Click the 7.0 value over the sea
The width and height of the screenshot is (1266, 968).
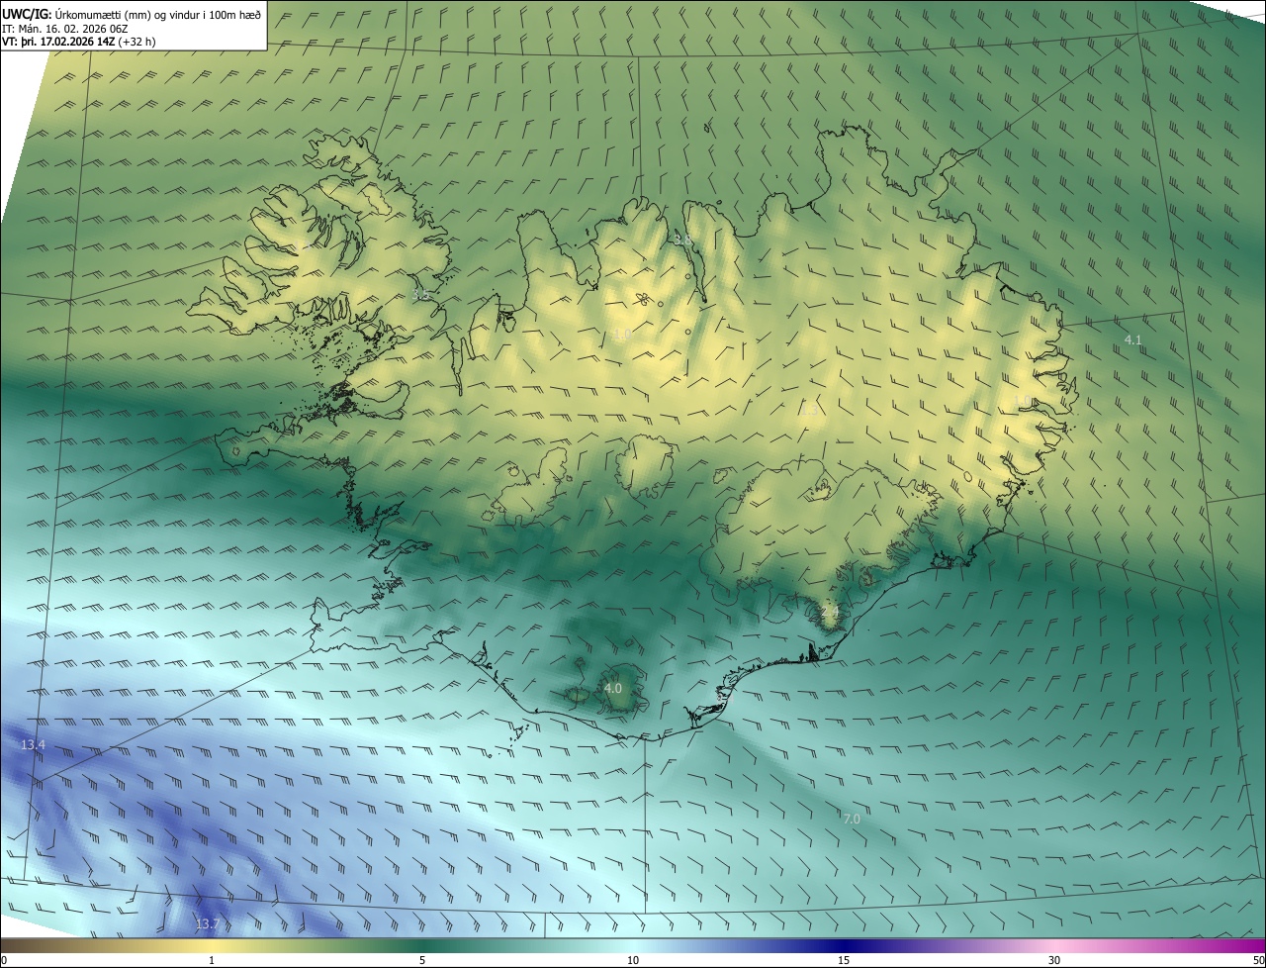(851, 819)
